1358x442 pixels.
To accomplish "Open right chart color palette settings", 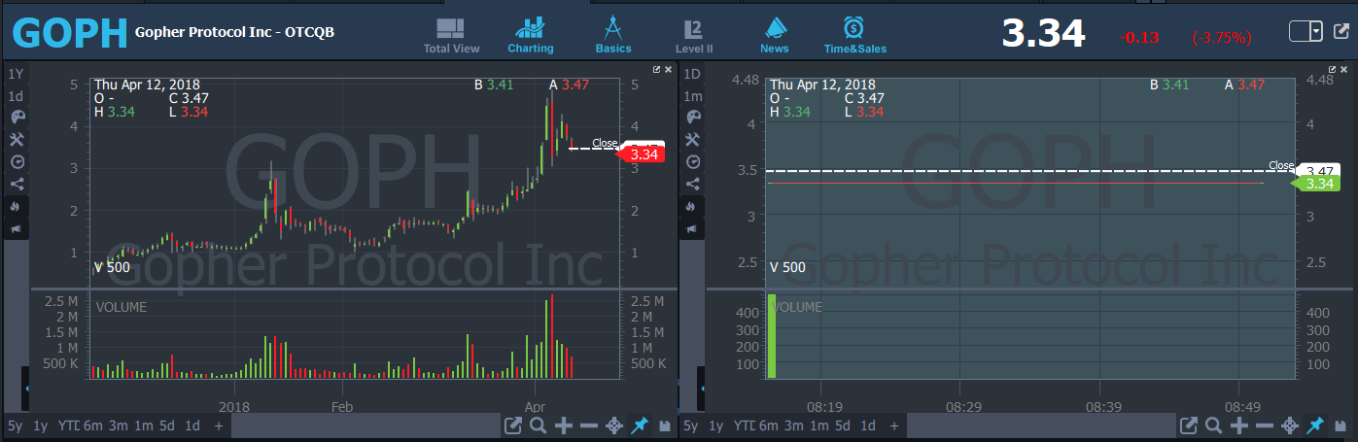I will point(692,118).
